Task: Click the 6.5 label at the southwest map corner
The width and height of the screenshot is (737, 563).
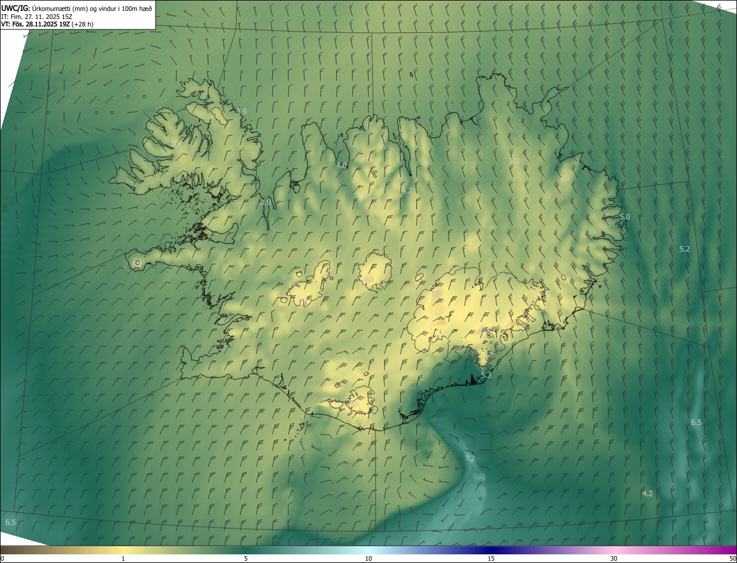Action: [10, 522]
